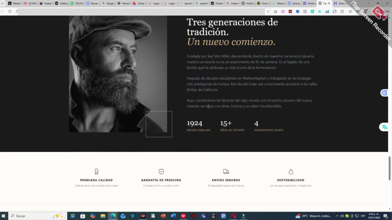
Task: Click the browser extensions puzzle icon
Action: pyautogui.click(x=342, y=11)
